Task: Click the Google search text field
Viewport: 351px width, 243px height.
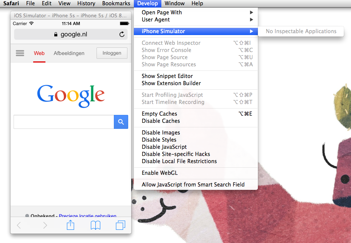Action: pyautogui.click(x=64, y=122)
